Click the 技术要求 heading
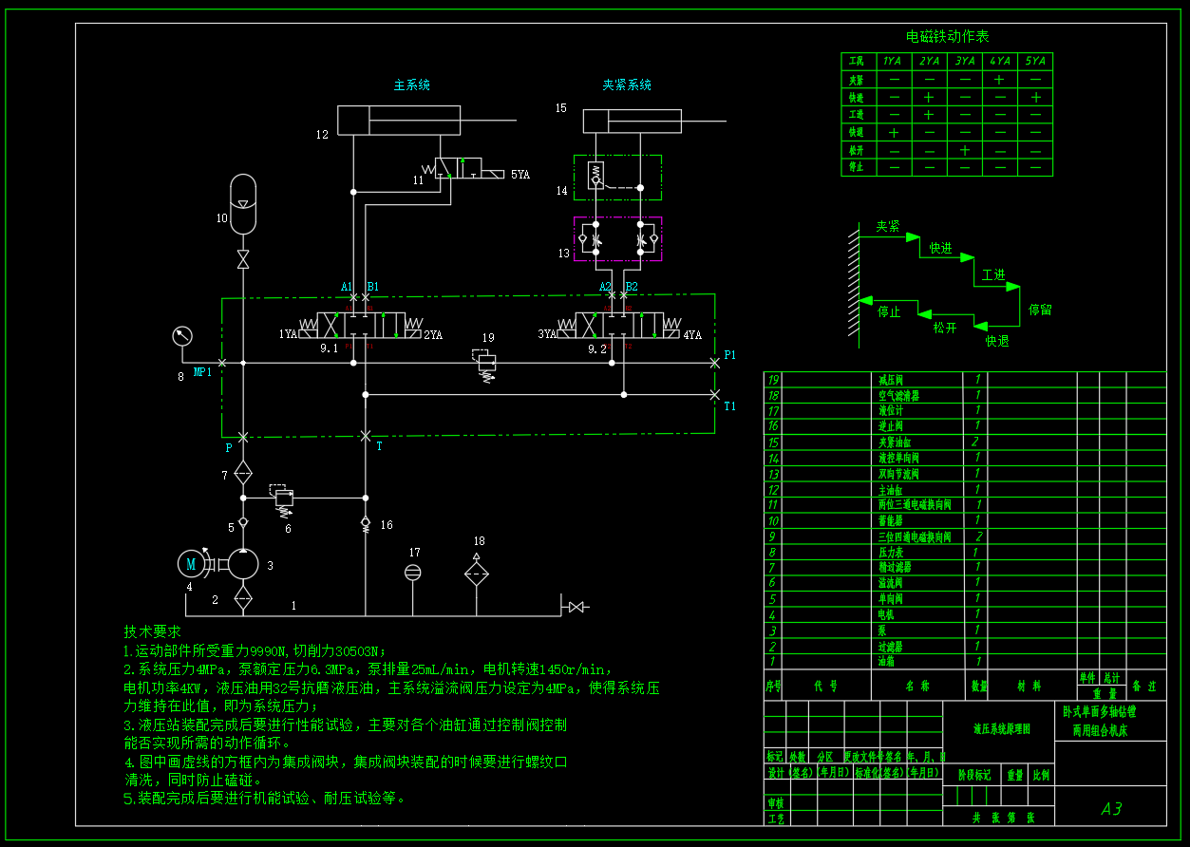1190x847 pixels. (x=152, y=631)
